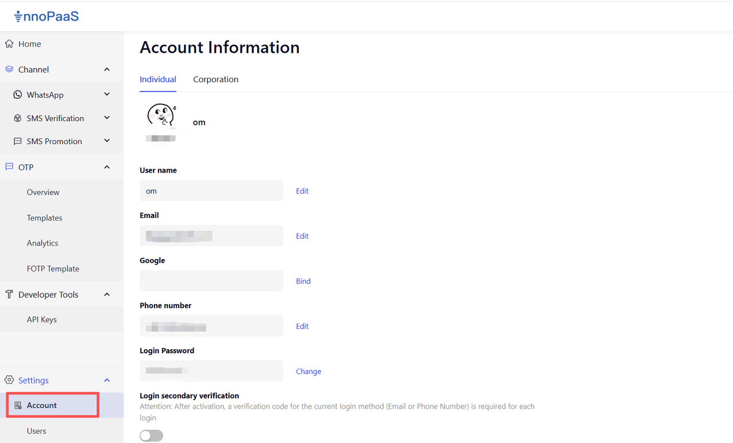The image size is (733, 443).
Task: Collapse the OTP section chevron
Action: pos(107,167)
